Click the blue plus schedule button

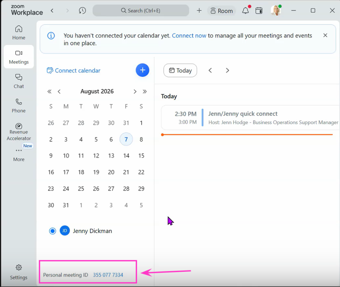pyautogui.click(x=142, y=70)
